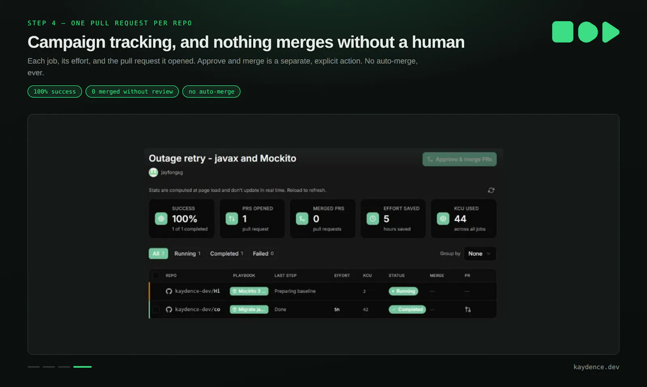Click the jayfongsg user avatar
Screen dimensions: 647x387
pos(153,172)
